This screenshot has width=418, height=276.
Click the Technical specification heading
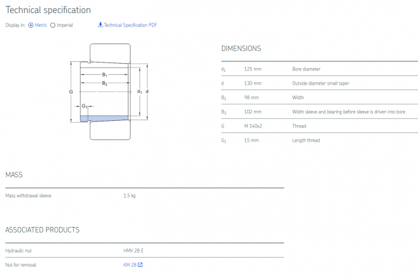point(48,10)
